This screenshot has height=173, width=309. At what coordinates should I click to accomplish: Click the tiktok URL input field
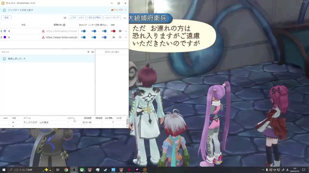[x=62, y=37]
